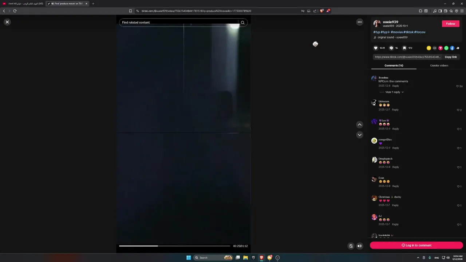The width and height of the screenshot is (466, 262).
Task: Bookmark the video with favorites icon
Action: (404, 48)
